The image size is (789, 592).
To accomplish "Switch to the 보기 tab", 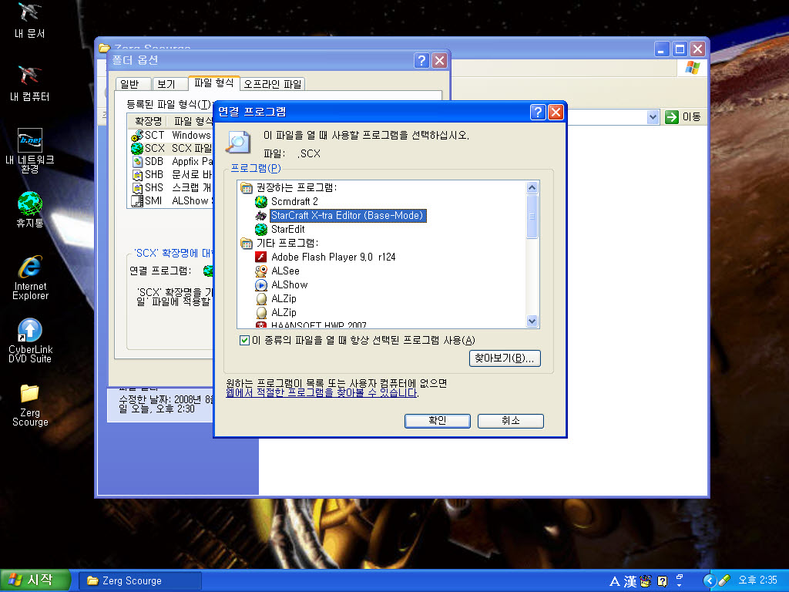I will click(x=169, y=84).
